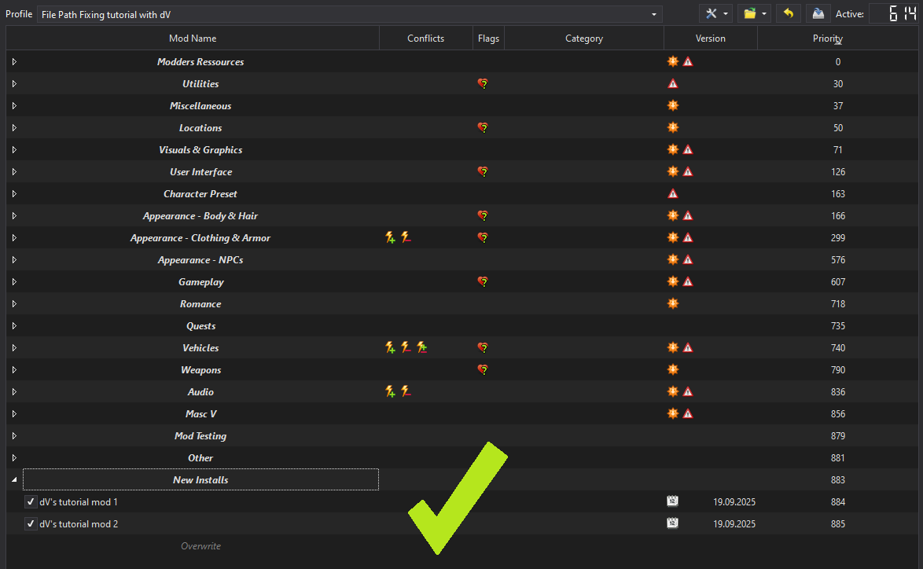Click the Utilities row flag heart icon
Screen dimensions: 923x569
[483, 84]
